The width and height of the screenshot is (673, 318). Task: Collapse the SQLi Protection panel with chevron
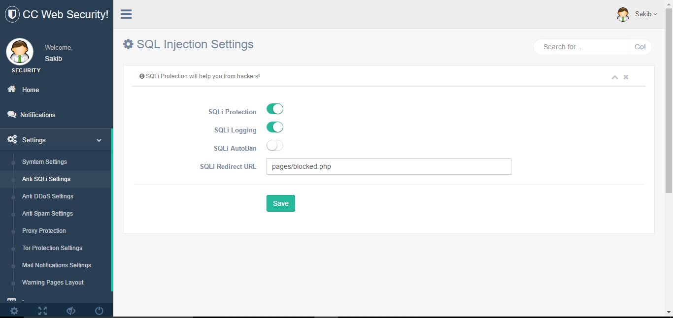point(615,77)
